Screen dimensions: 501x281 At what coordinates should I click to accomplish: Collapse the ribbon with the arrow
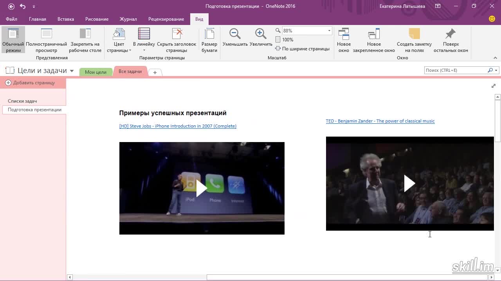pyautogui.click(x=495, y=58)
